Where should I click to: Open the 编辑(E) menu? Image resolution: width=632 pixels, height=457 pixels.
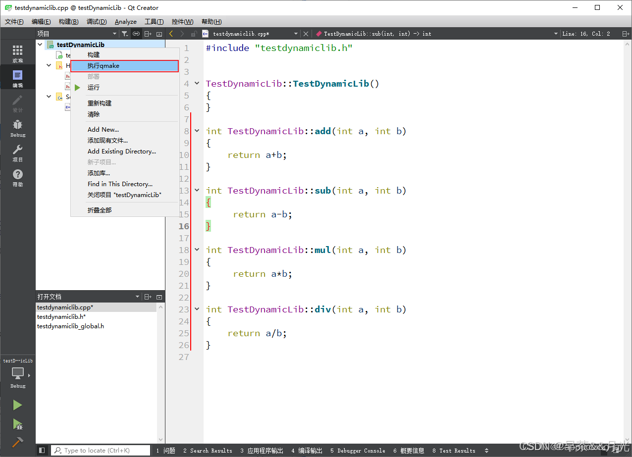pyautogui.click(x=41, y=22)
